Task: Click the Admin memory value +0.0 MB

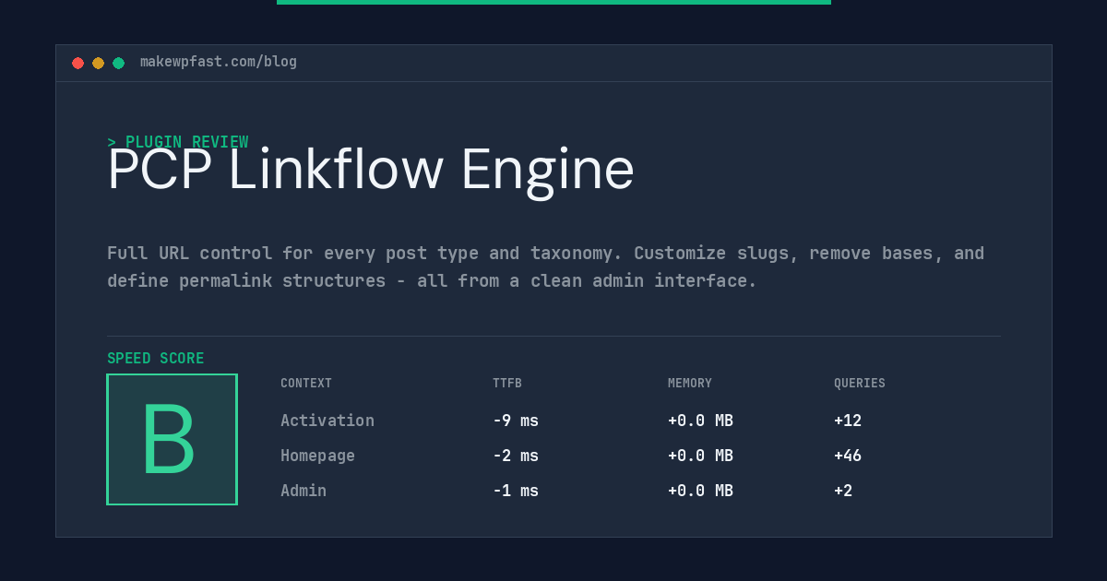Action: coord(700,491)
